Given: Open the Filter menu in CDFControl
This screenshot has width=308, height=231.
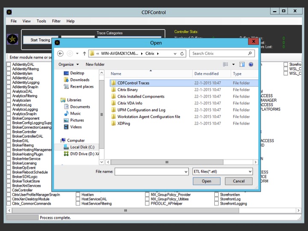Looking at the screenshot, I should 56,21.
